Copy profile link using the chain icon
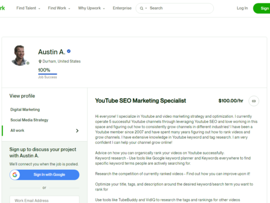The width and height of the screenshot is (270, 203). 254,101
